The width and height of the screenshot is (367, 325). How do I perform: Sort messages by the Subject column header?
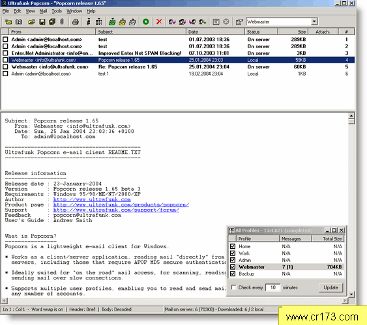coord(141,32)
